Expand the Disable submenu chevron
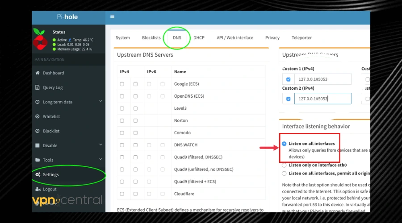 (x=100, y=145)
